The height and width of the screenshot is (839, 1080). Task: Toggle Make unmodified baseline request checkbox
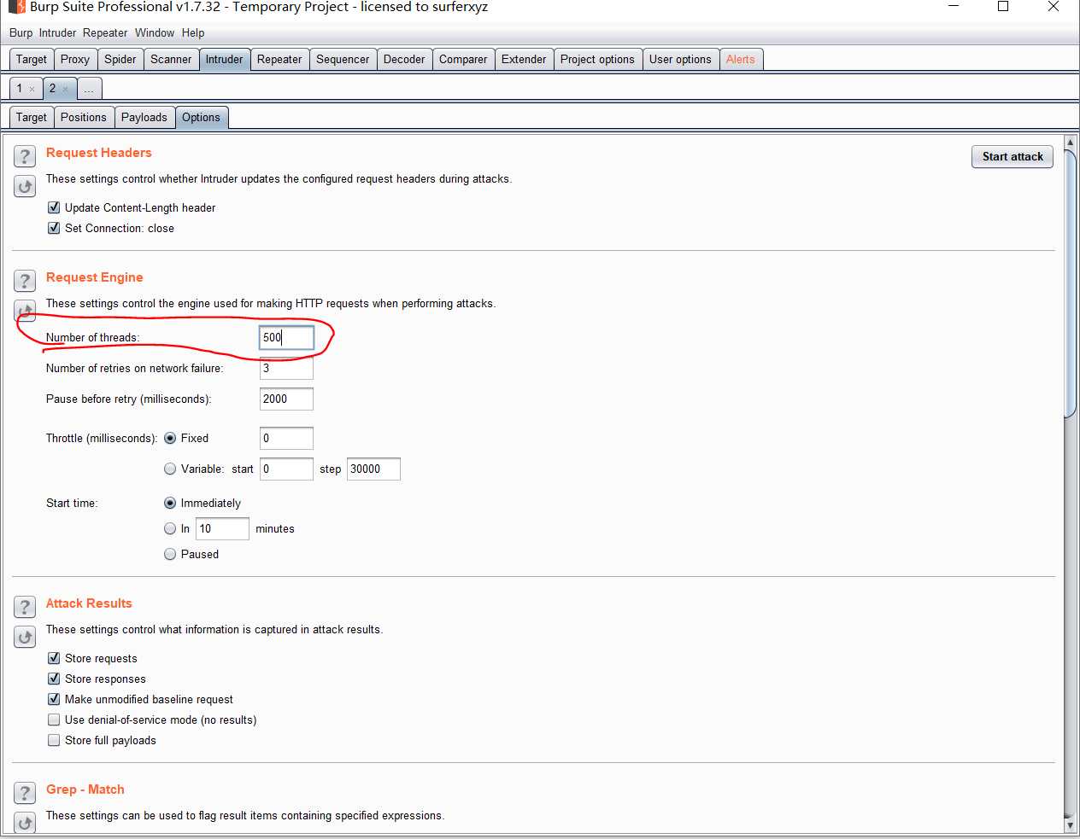[x=54, y=699]
